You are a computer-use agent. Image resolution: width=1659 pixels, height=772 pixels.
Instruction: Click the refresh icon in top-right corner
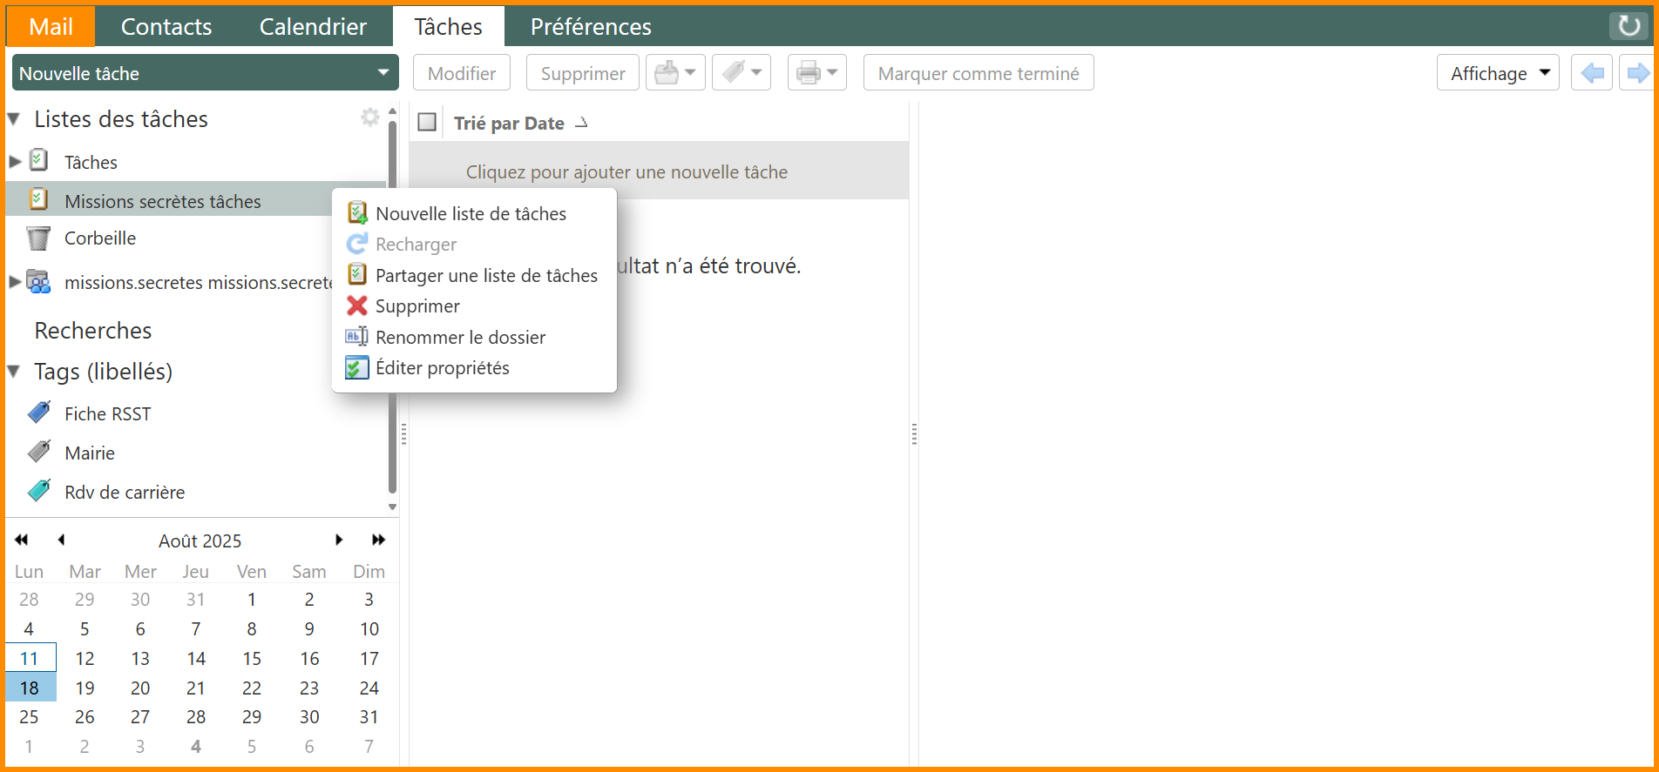coord(1629,25)
